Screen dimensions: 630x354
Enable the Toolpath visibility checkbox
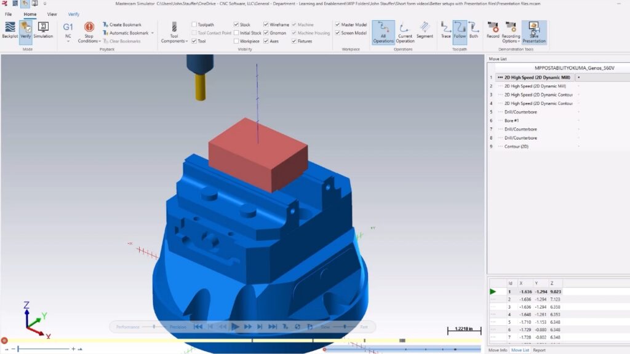(x=194, y=24)
